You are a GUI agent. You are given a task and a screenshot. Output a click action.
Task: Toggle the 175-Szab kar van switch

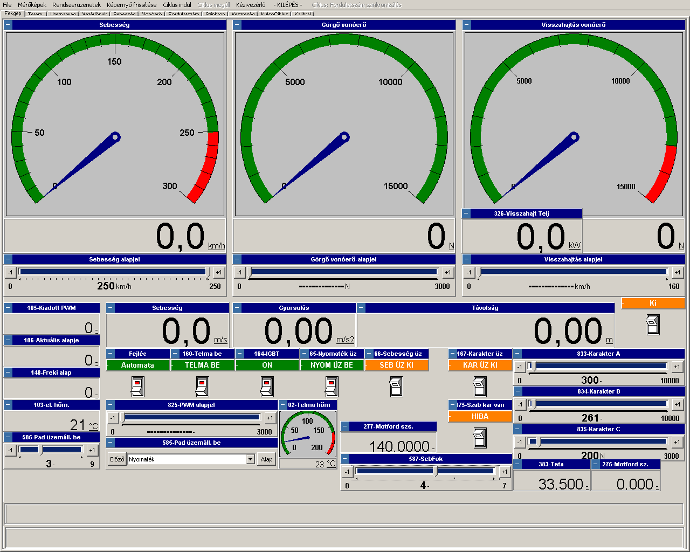coord(480,438)
